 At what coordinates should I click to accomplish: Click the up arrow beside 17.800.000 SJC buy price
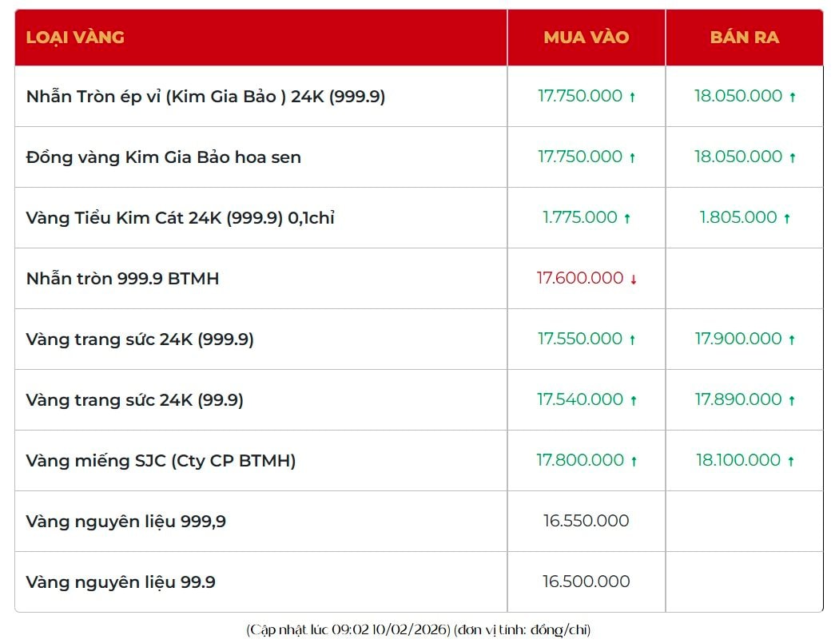click(x=634, y=461)
